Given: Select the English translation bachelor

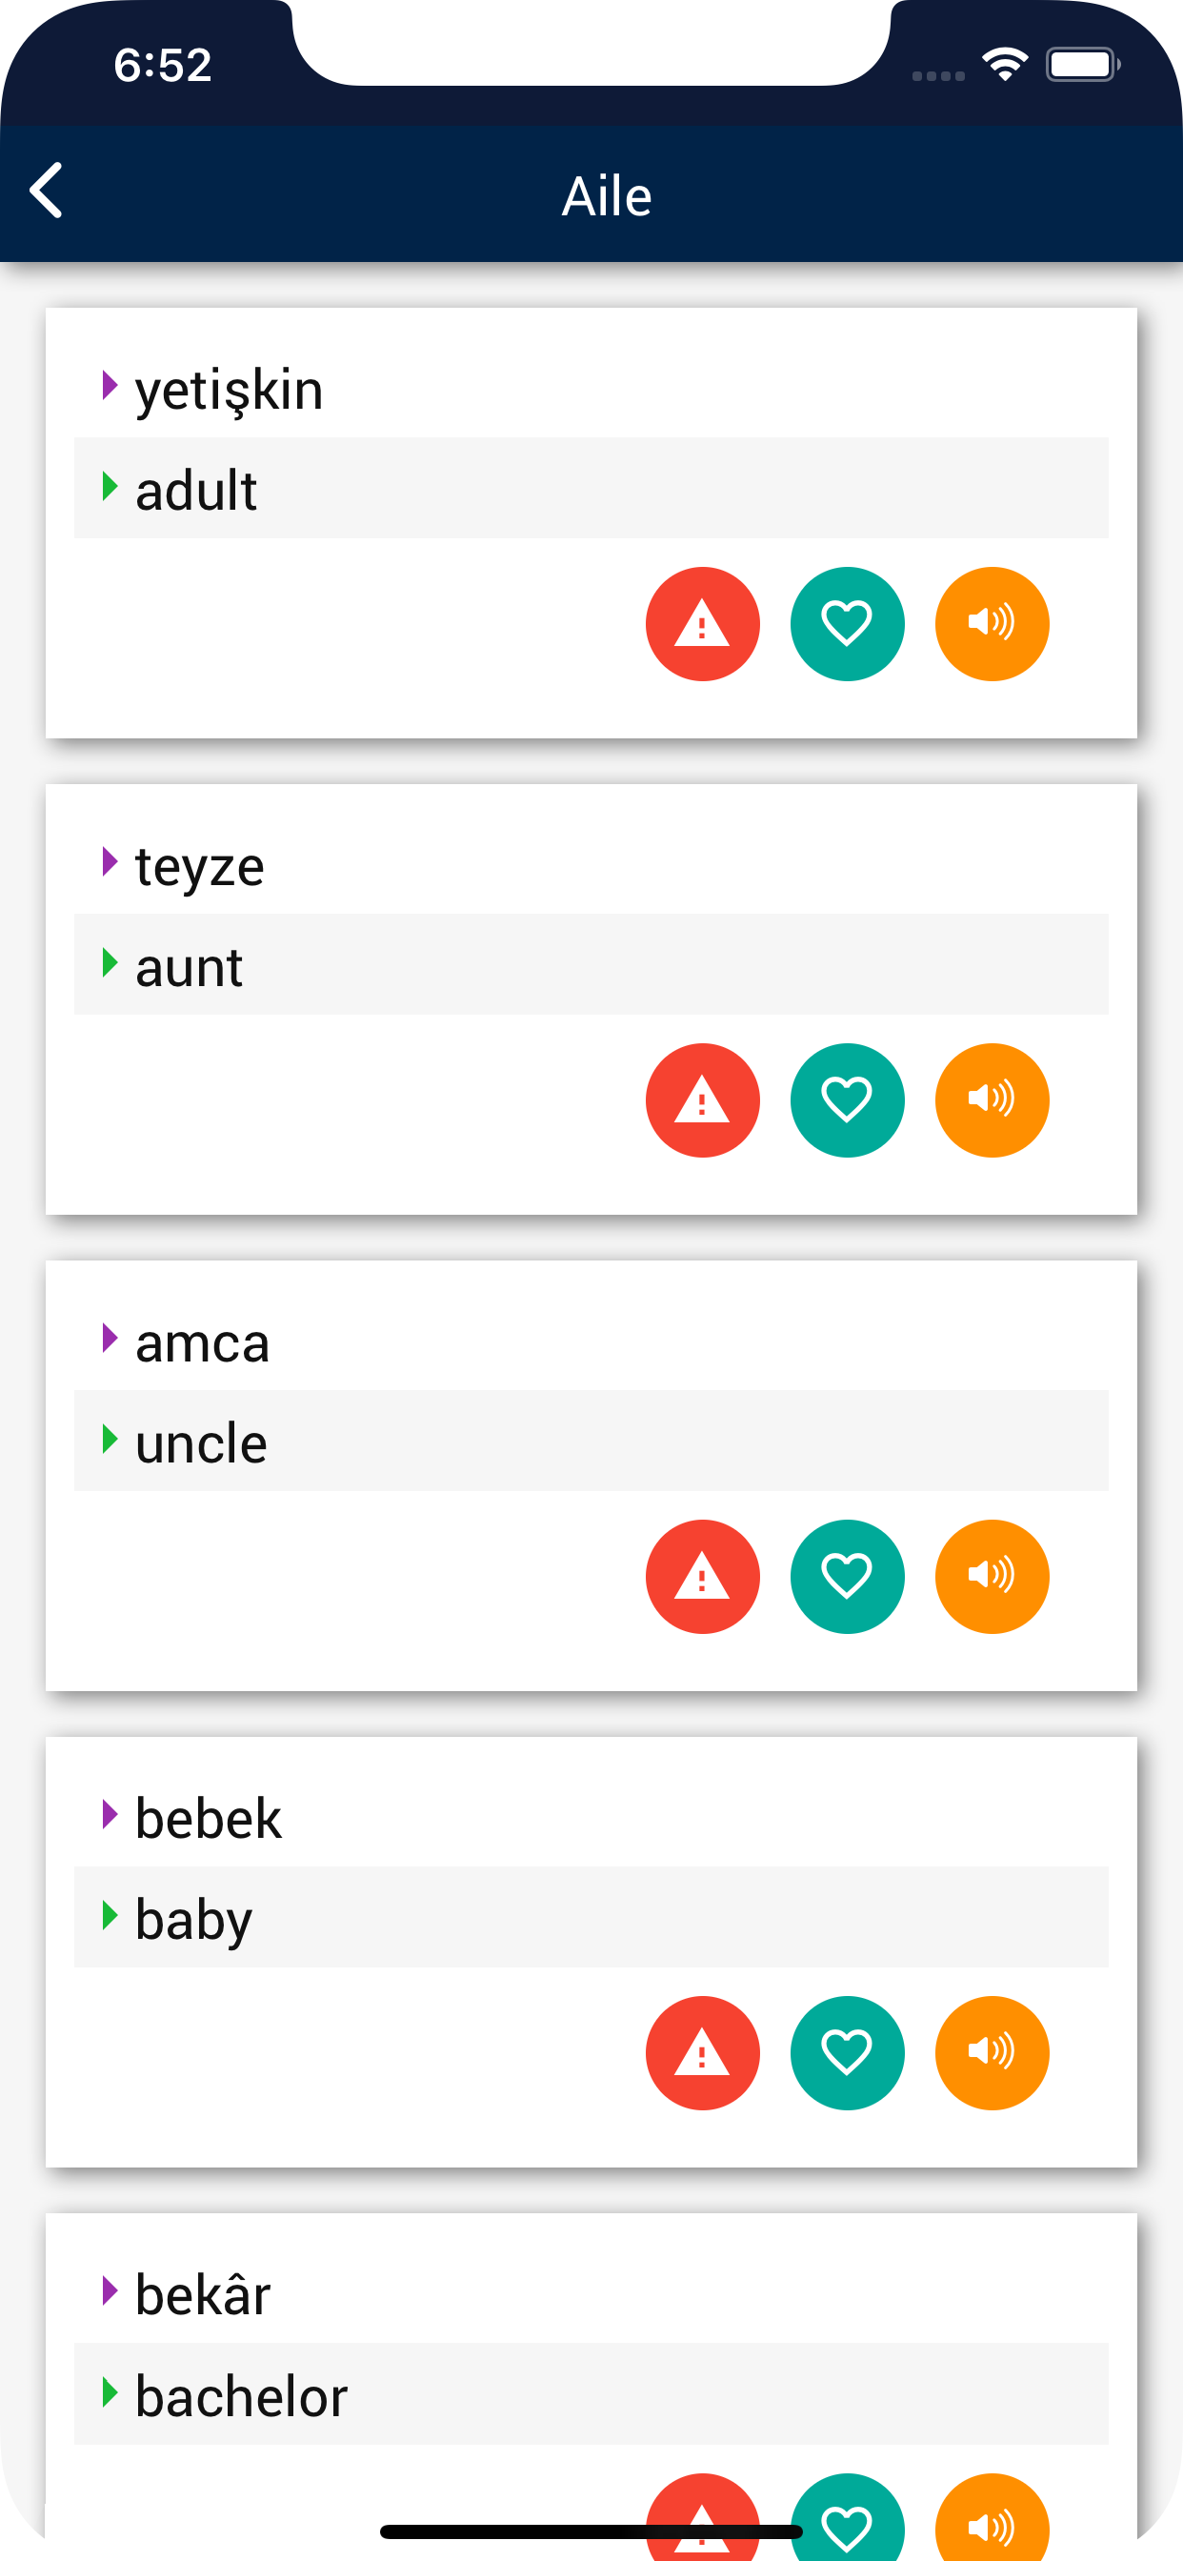Looking at the screenshot, I should (x=242, y=2395).
